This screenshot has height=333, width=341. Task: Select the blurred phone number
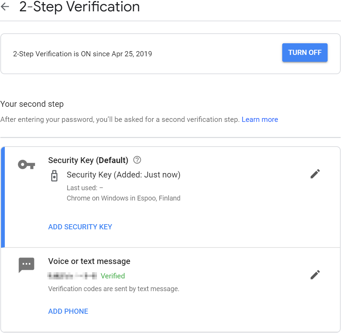pyautogui.click(x=72, y=276)
